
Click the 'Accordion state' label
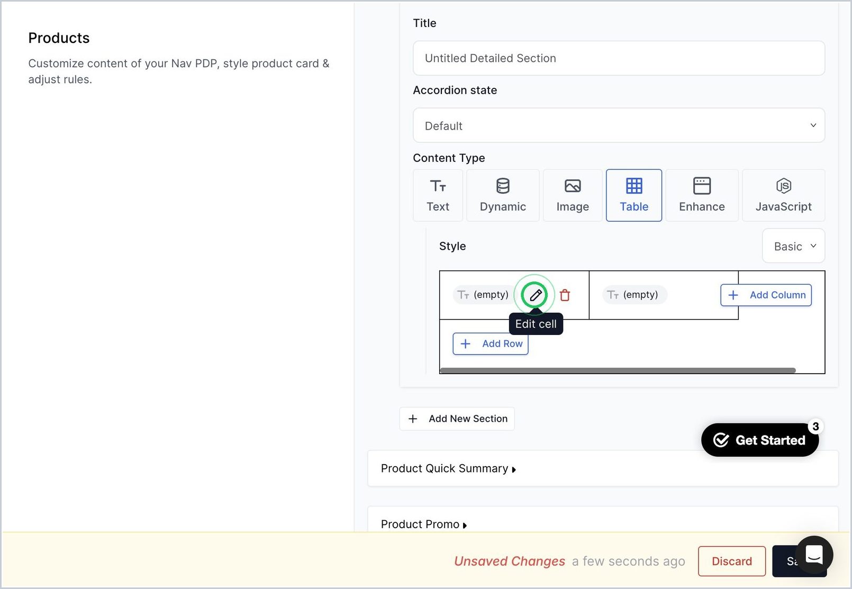coord(455,90)
